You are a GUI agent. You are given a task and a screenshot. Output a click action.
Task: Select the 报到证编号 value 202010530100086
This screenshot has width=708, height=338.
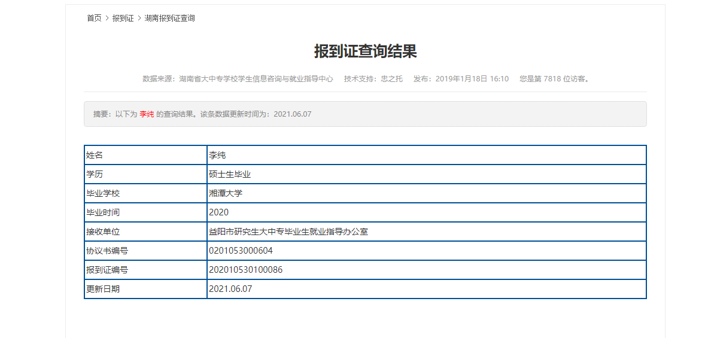click(x=245, y=270)
